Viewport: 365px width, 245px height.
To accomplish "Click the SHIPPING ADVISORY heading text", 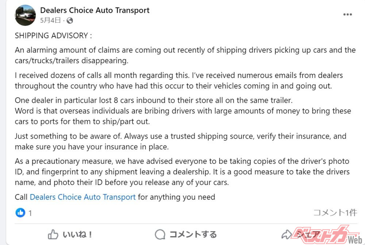I will [x=53, y=35].
